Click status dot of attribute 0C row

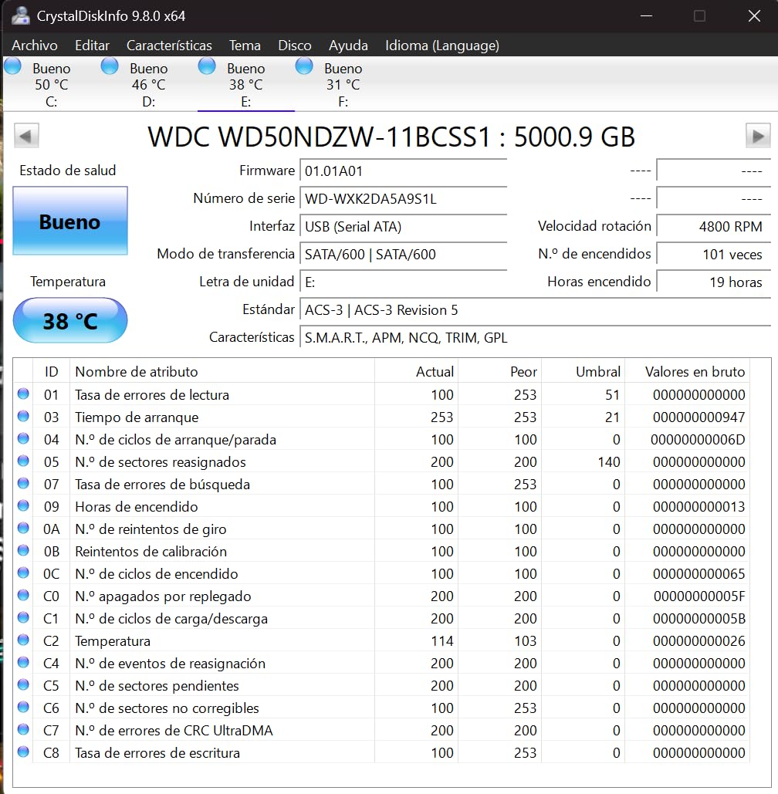[23, 573]
